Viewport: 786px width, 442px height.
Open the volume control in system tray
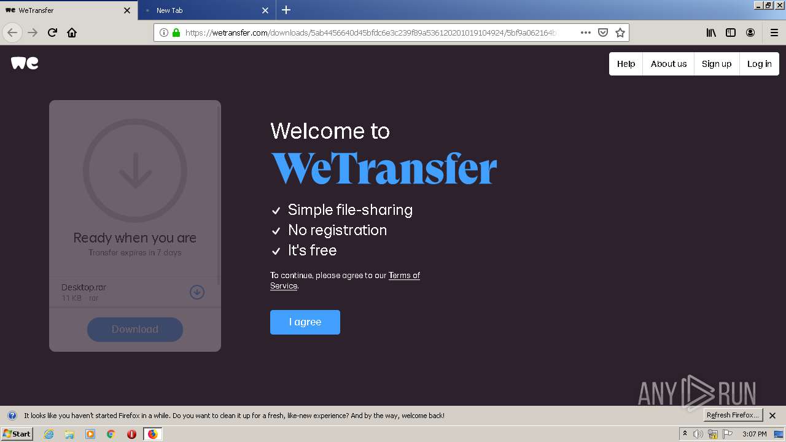click(x=698, y=434)
